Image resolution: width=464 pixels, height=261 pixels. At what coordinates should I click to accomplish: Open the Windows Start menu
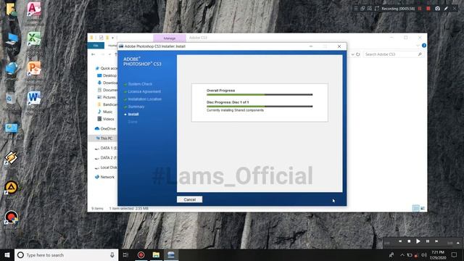click(7, 254)
